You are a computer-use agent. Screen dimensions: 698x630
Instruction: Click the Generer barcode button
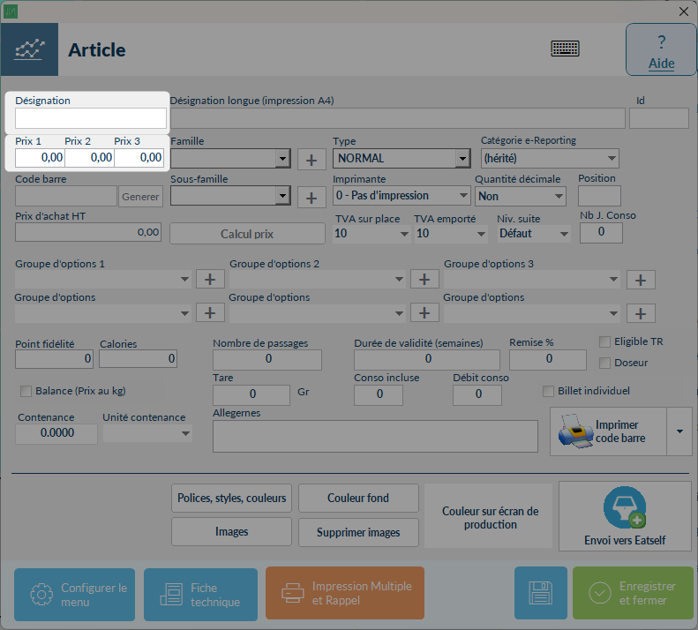click(140, 197)
